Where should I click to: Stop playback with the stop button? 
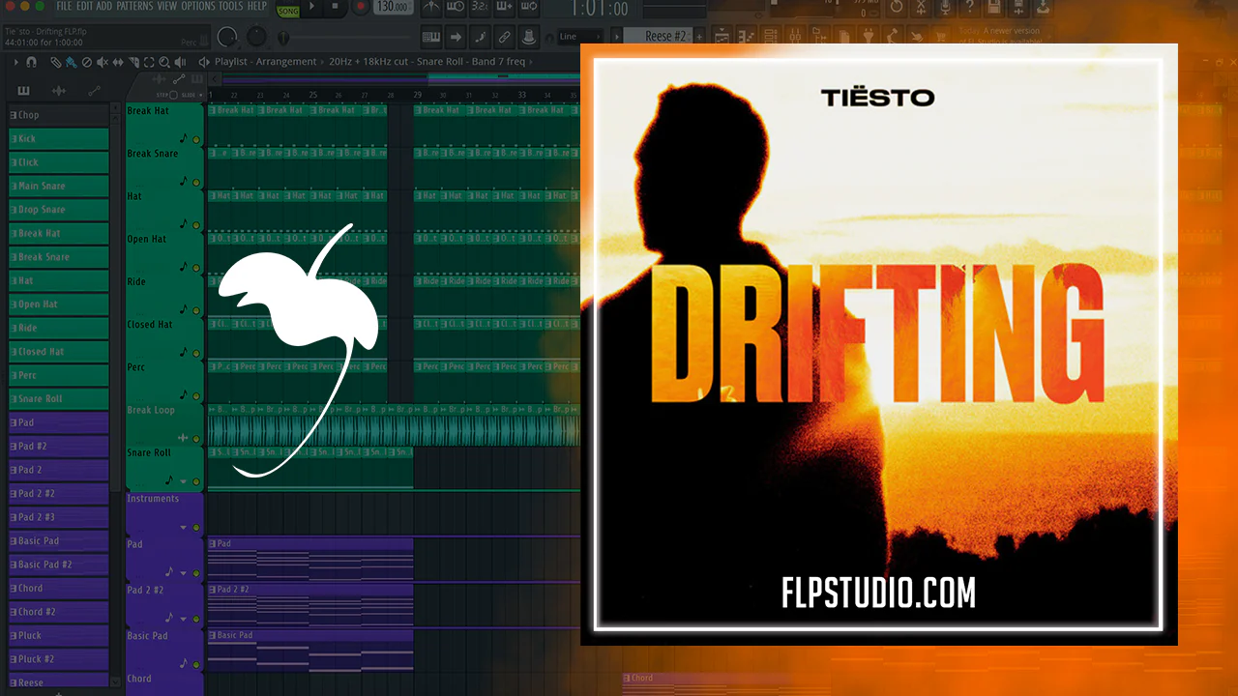(x=335, y=7)
